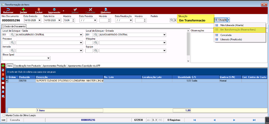Image resolution: width=269 pixels, height=124 pixels.
Task: Click magnifier beside Local de Estoque Saída code
Action: click(13, 35)
